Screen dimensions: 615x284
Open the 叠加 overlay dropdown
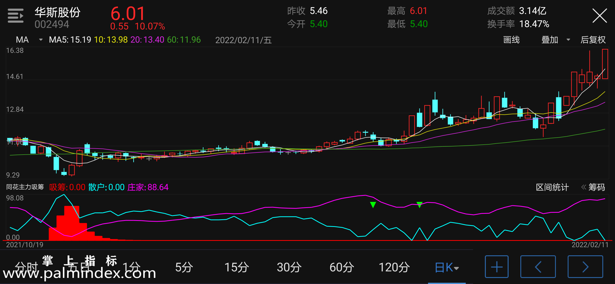(x=556, y=40)
